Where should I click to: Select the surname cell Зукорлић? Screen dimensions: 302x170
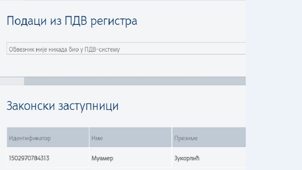[x=187, y=158]
